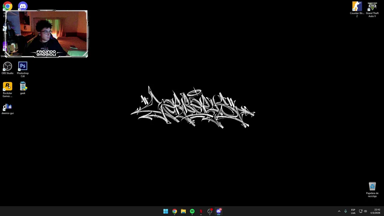384x216 pixels.
Task: Launch OBS Studio from the desktop
Action: (7, 68)
